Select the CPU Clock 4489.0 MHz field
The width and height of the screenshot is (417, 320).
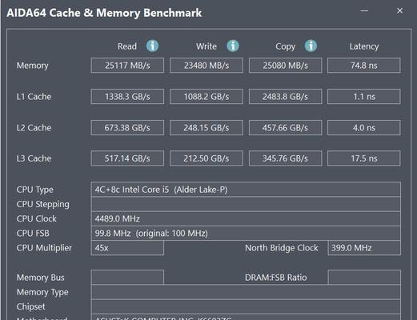click(246, 218)
